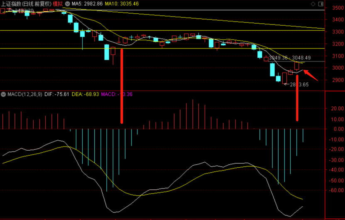Toggle the side panel layout icon
The image size is (345, 220).
[321, 4]
